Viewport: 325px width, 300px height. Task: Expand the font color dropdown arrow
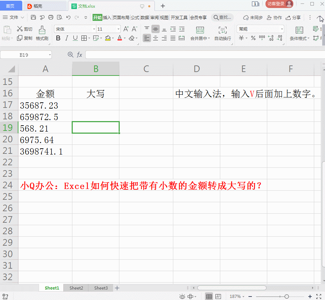coord(125,38)
